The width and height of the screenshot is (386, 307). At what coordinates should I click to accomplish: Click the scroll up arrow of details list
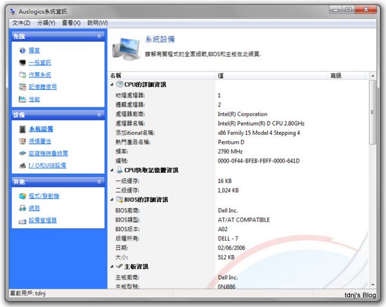click(372, 76)
